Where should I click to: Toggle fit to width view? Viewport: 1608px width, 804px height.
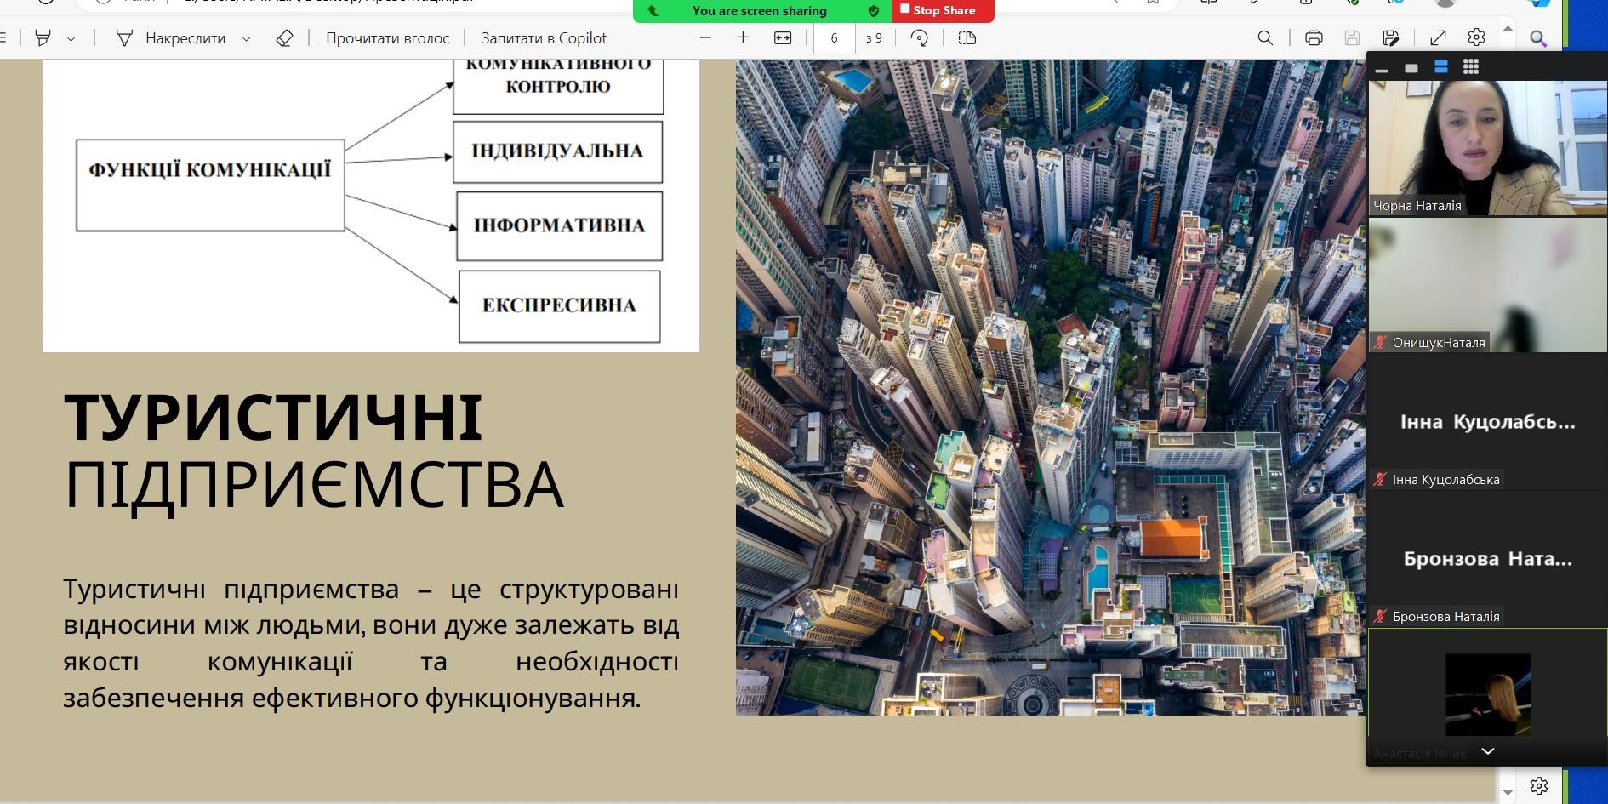783,37
